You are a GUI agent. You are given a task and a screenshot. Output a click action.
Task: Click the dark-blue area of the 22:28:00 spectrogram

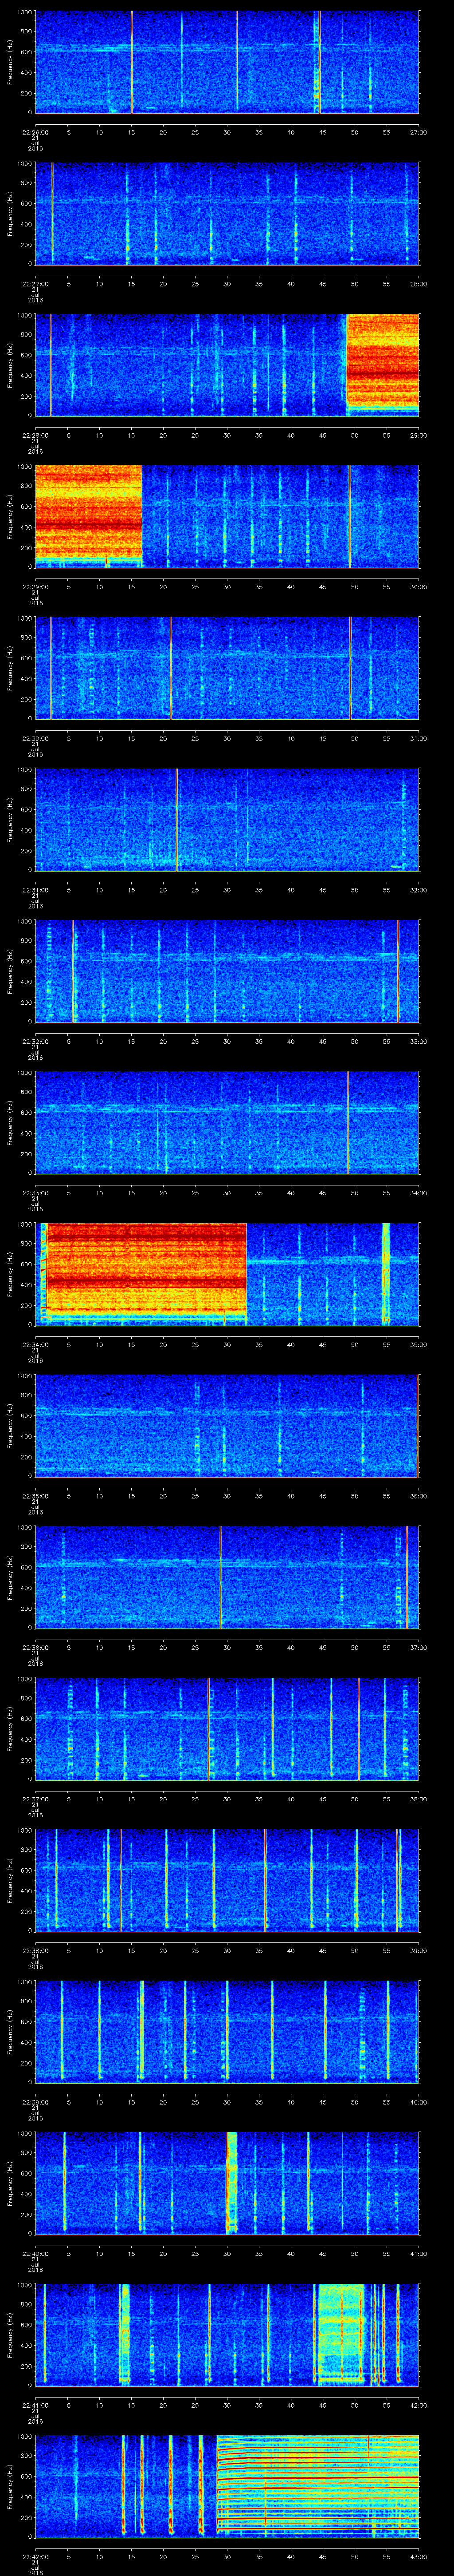[191, 365]
